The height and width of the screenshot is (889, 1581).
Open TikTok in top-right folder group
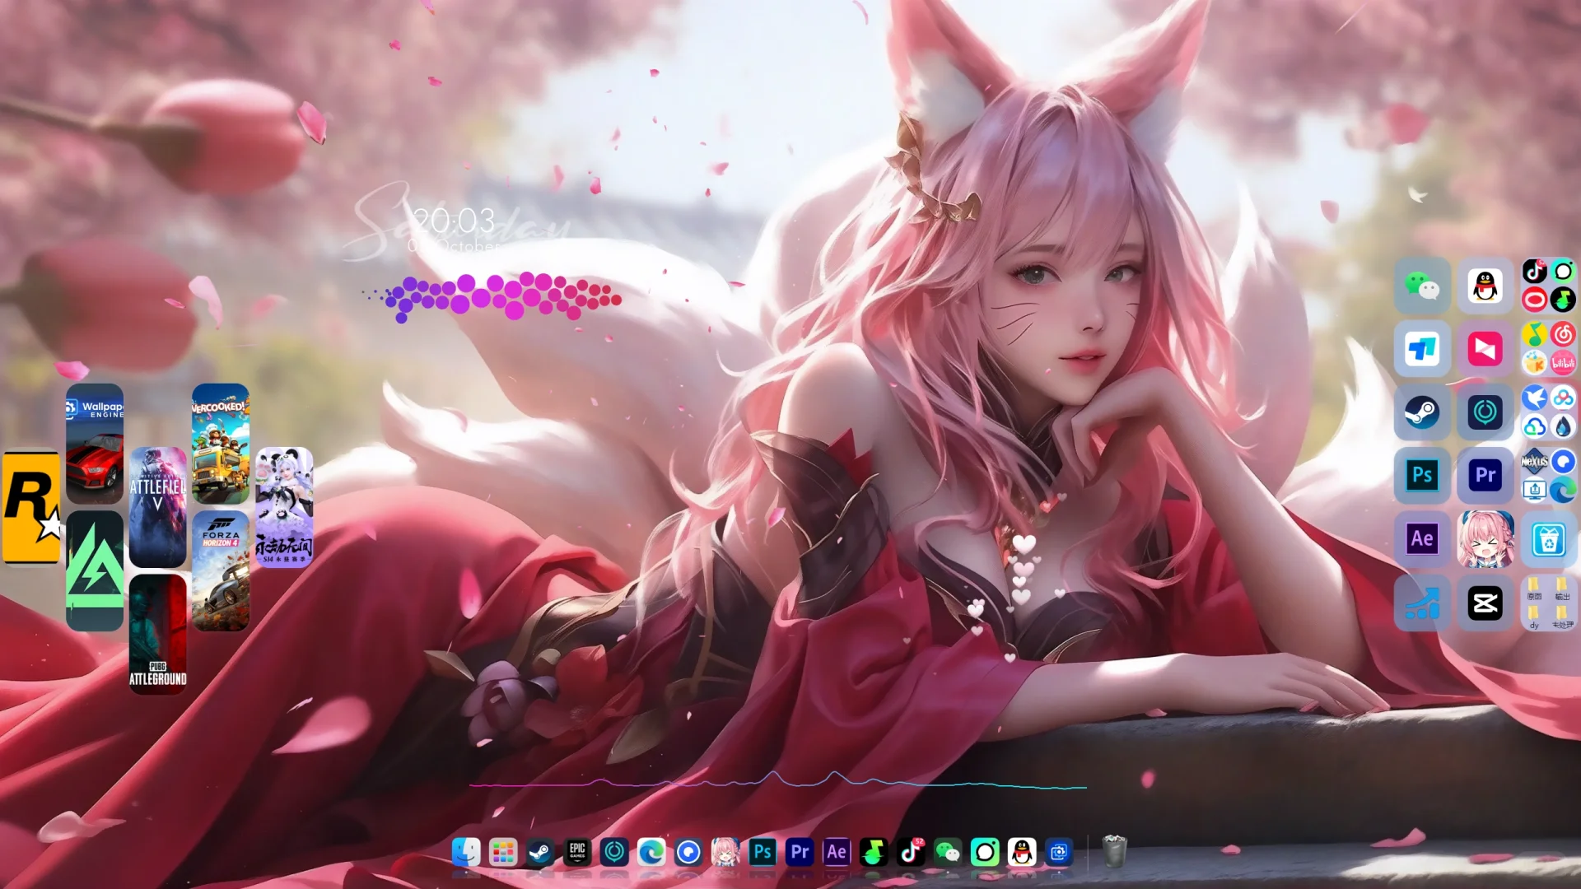pyautogui.click(x=1534, y=271)
